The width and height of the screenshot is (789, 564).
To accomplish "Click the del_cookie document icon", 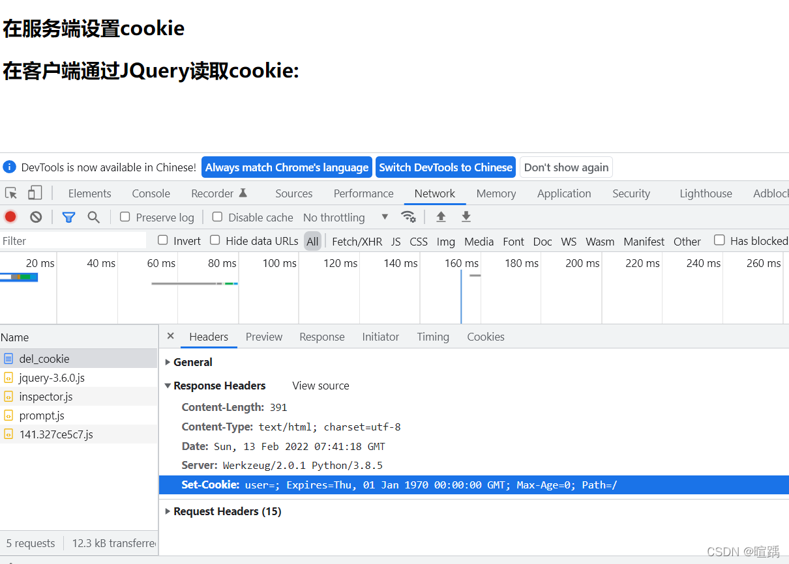I will (8, 358).
